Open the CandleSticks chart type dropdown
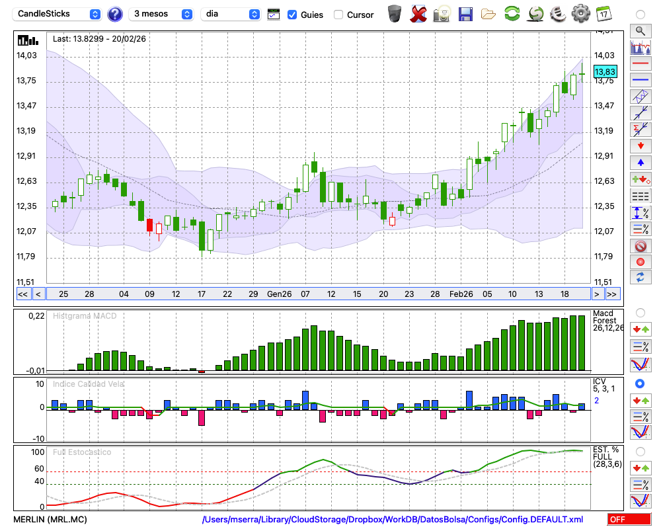The height and width of the screenshot is (529, 661). 58,14
